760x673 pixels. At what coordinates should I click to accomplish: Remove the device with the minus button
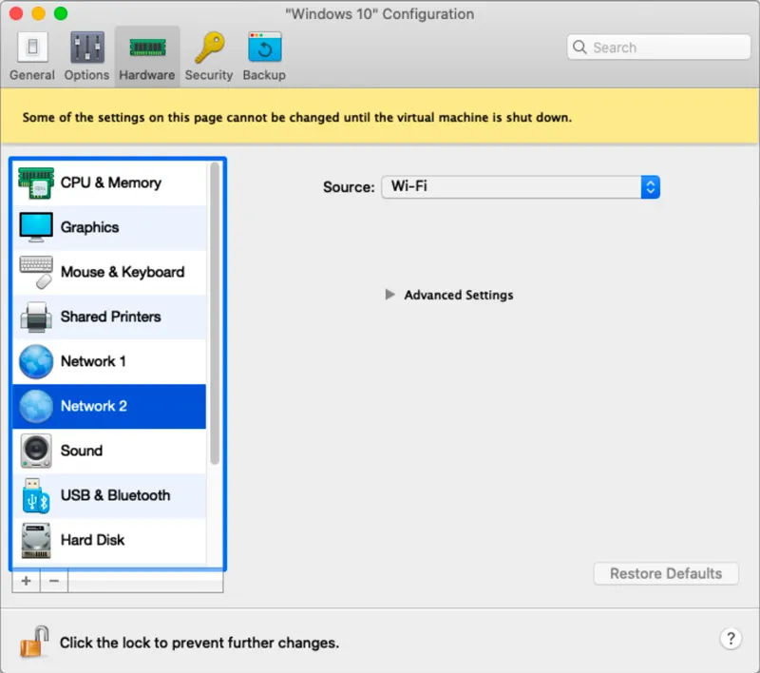[54, 581]
